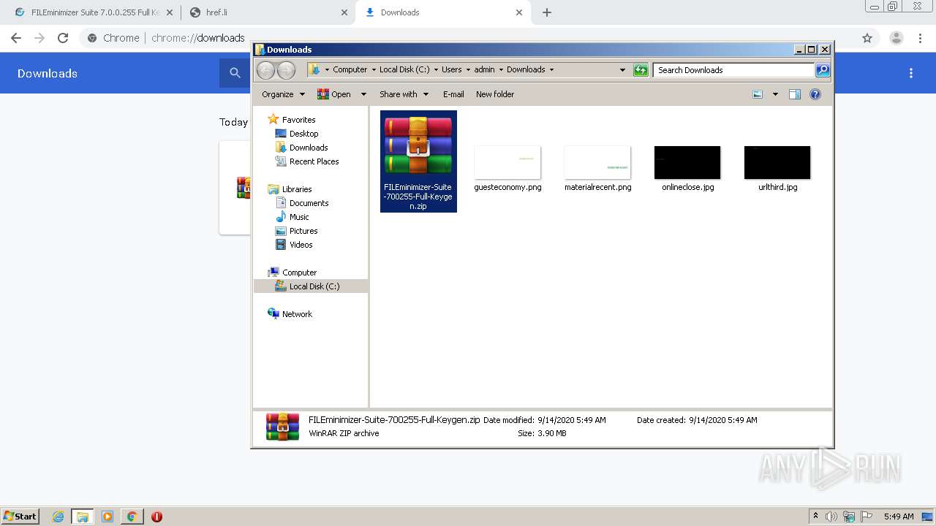Select FILEminimizer-Suite zip file icon
This screenshot has height=526, width=936.
pyautogui.click(x=418, y=161)
